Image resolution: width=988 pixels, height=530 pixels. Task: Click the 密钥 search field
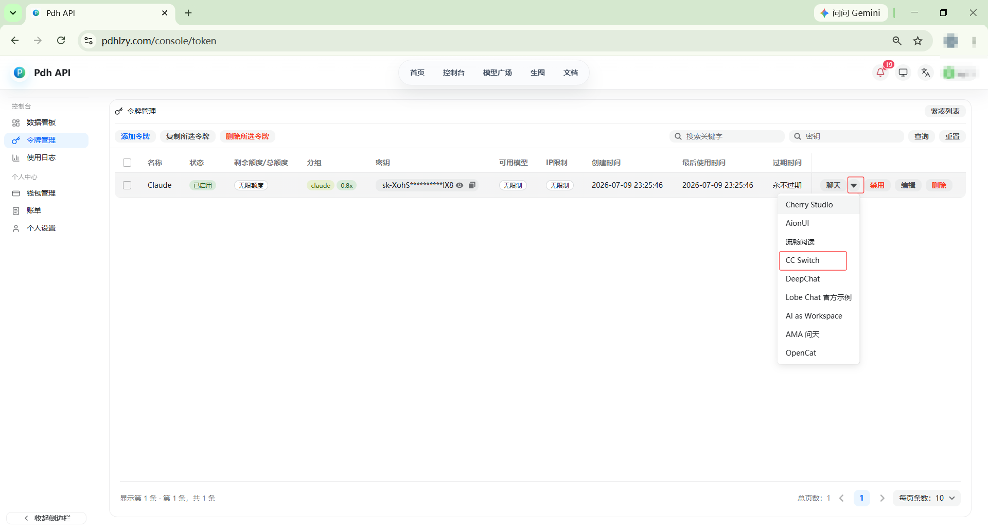coord(846,136)
